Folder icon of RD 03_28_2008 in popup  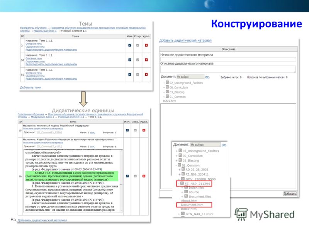point(183,169)
